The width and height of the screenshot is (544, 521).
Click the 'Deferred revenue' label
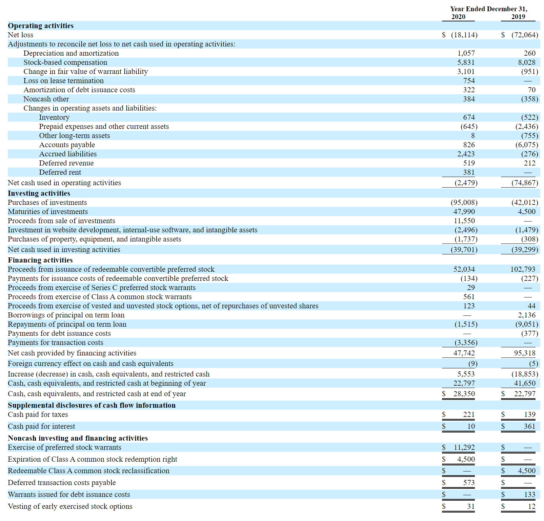click(x=66, y=163)
